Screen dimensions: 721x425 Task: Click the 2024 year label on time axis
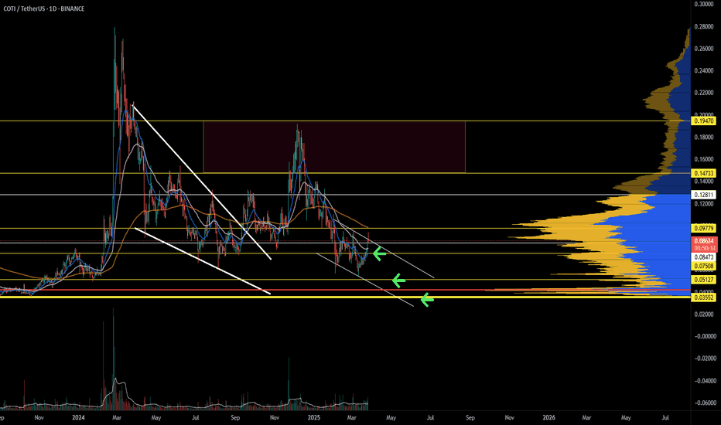pyautogui.click(x=78, y=417)
